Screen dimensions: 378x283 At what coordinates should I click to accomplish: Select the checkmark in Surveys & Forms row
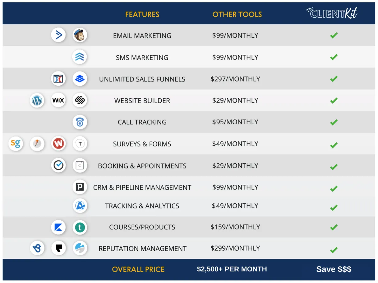coord(334,145)
